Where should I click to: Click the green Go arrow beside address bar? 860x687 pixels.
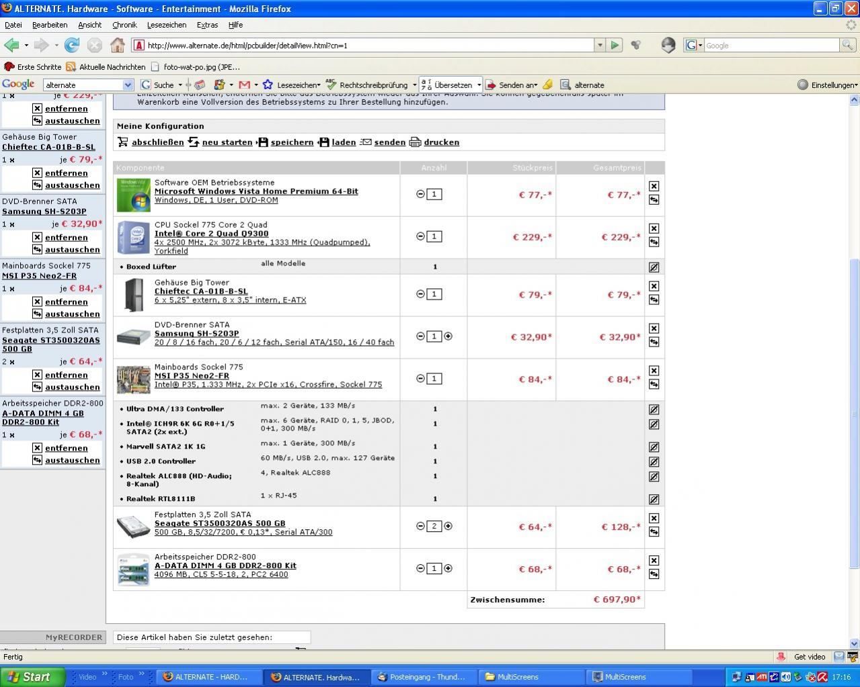[615, 45]
